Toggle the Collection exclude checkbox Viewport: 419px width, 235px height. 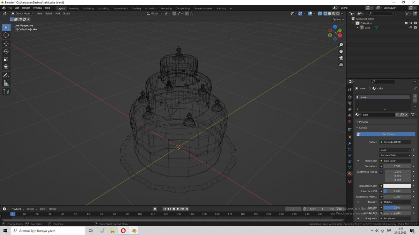[406, 23]
